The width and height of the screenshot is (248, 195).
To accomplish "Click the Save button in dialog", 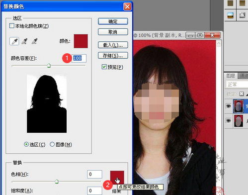I will tap(113, 56).
